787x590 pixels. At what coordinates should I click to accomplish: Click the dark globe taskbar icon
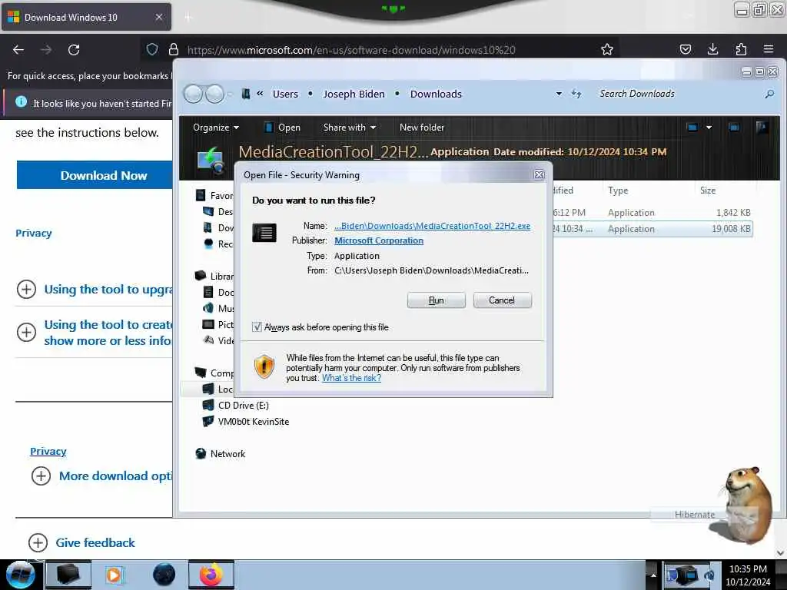click(x=164, y=575)
